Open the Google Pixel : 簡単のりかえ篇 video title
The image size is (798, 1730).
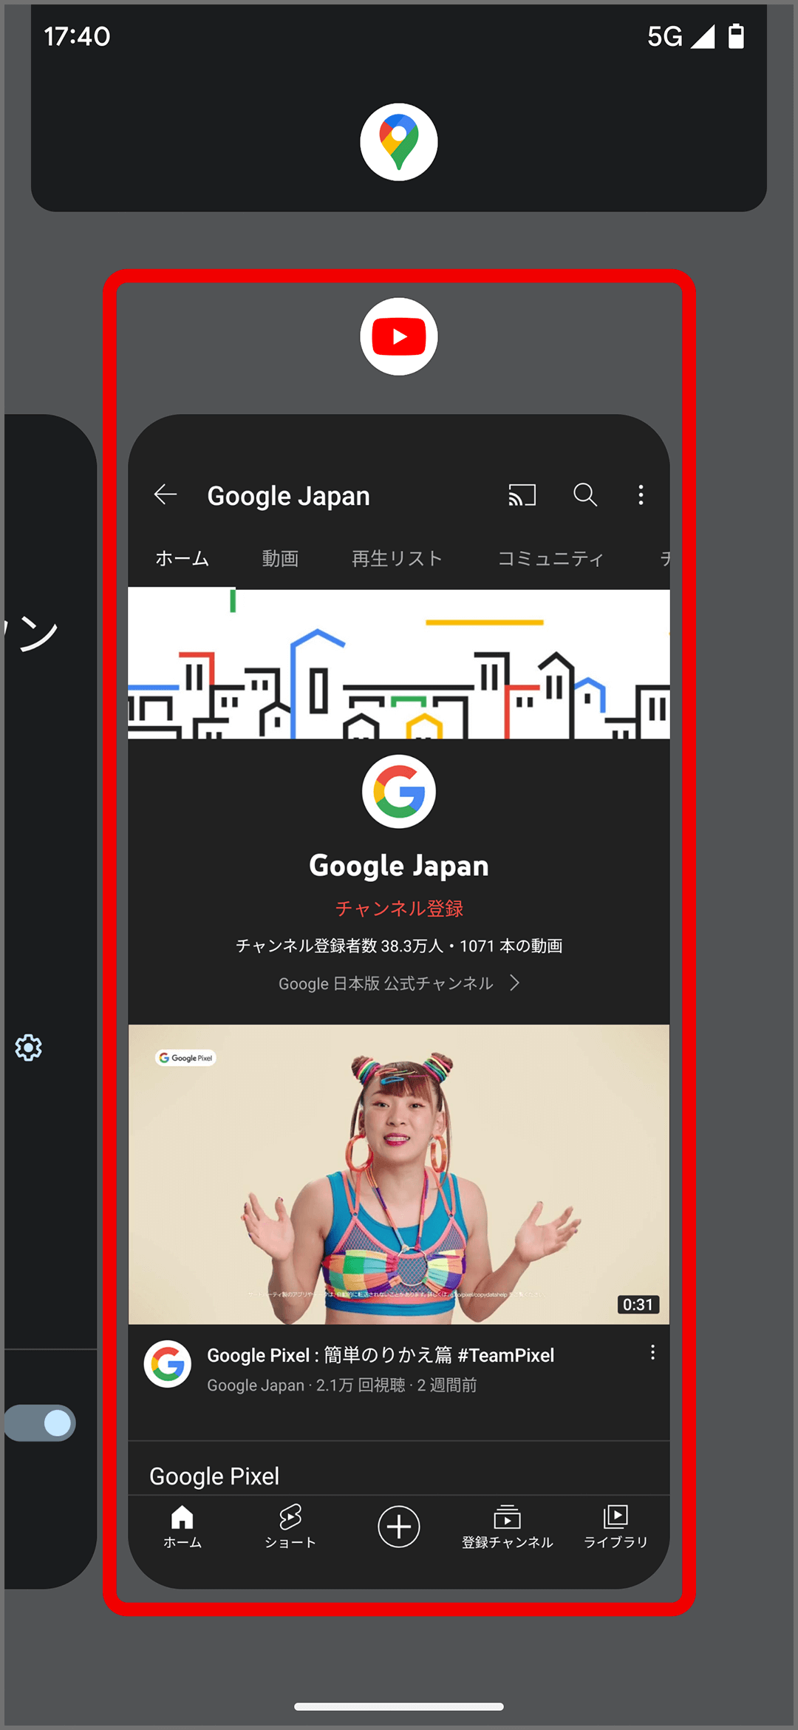pos(381,1355)
